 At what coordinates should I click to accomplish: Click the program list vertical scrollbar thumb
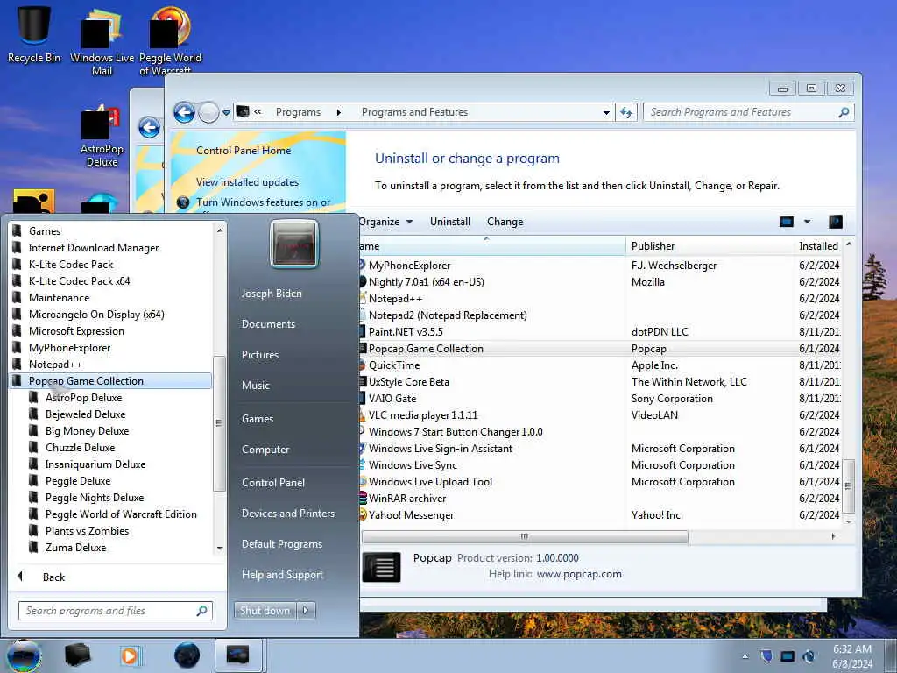(x=849, y=485)
